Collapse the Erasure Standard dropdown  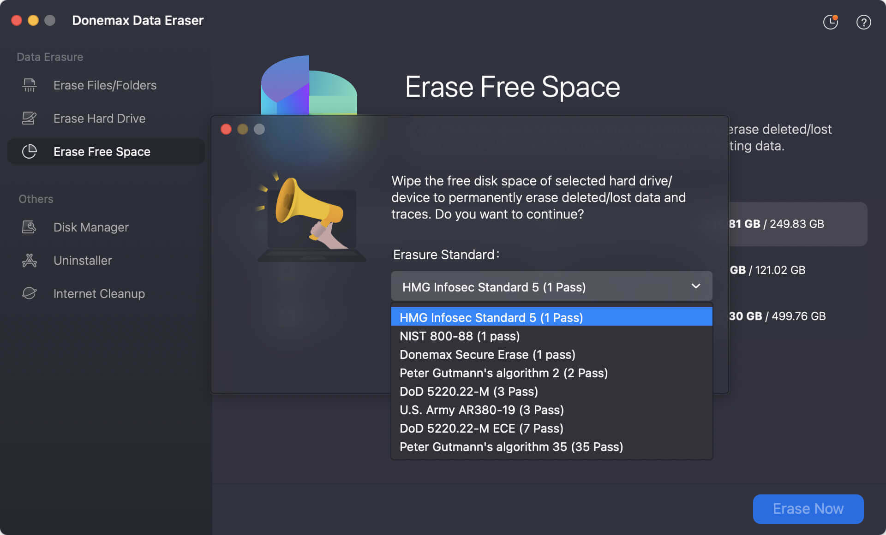pos(696,286)
